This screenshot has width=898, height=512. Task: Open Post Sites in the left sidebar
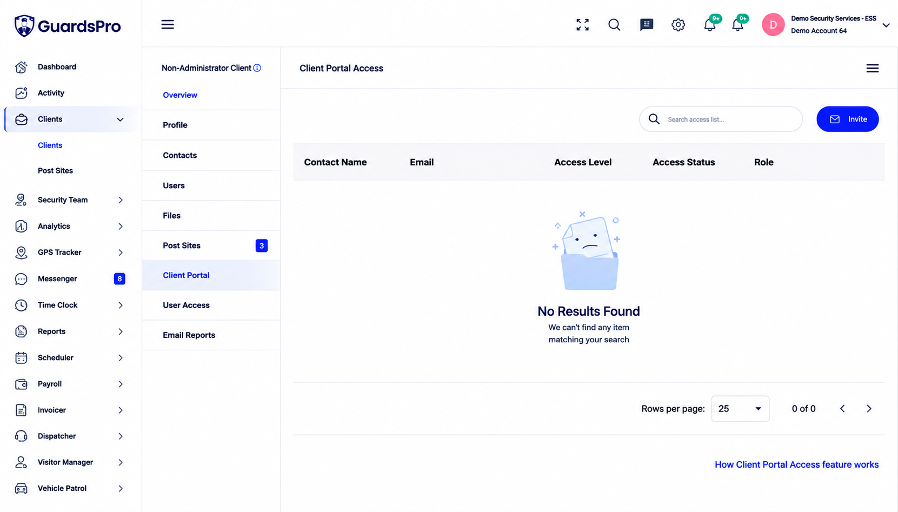[55, 171]
